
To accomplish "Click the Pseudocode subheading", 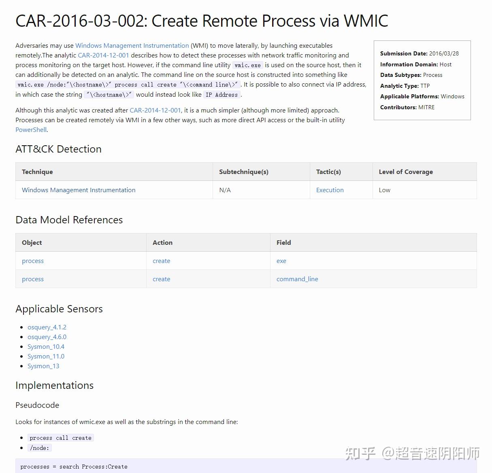I will 37,405.
